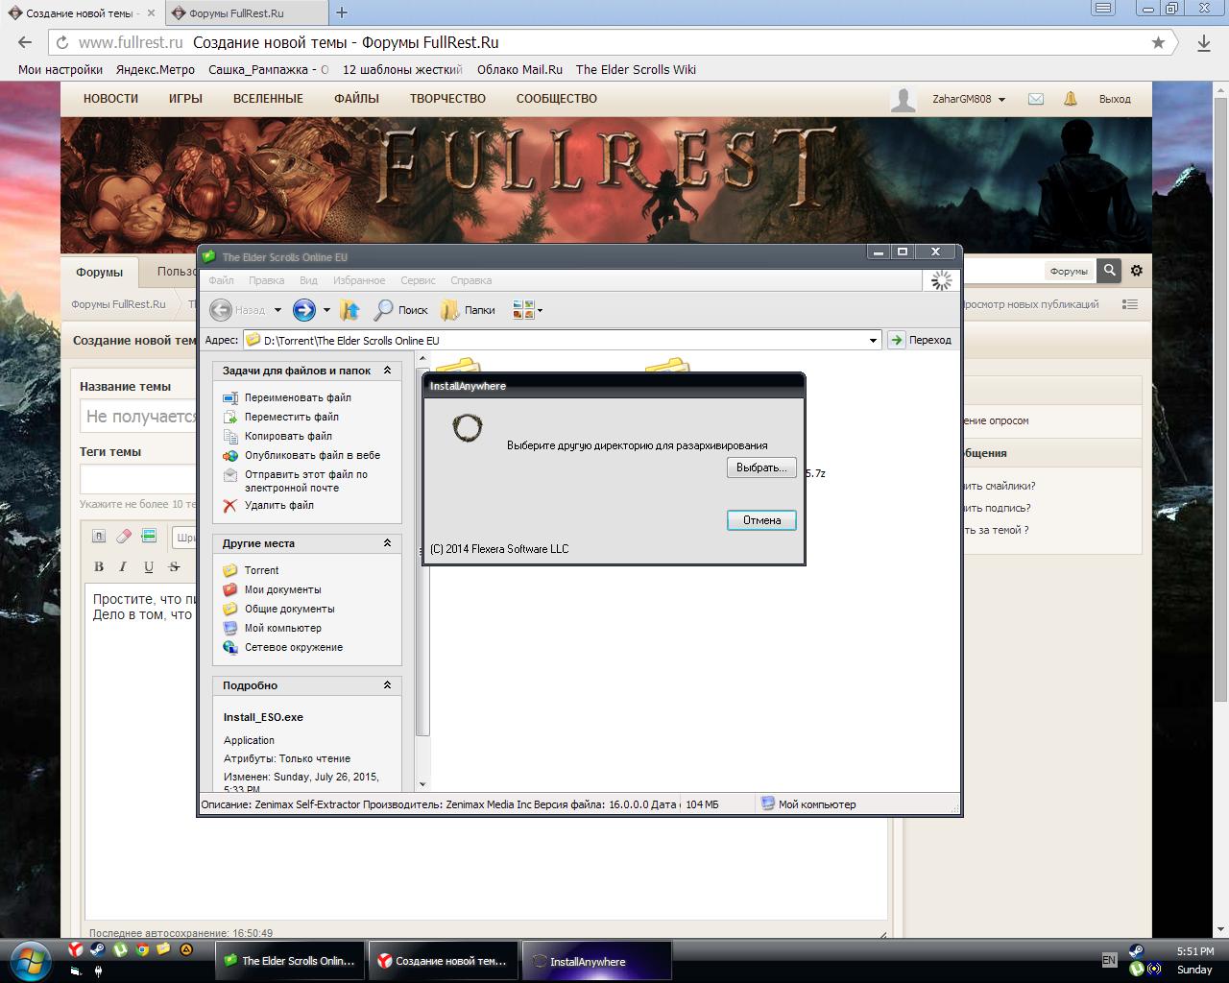Click the Переименовать файл rename icon
Screen dimensions: 1229x983
pos(229,397)
